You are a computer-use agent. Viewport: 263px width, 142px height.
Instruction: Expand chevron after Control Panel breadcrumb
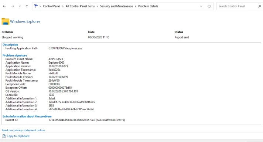[x=63, y=6]
